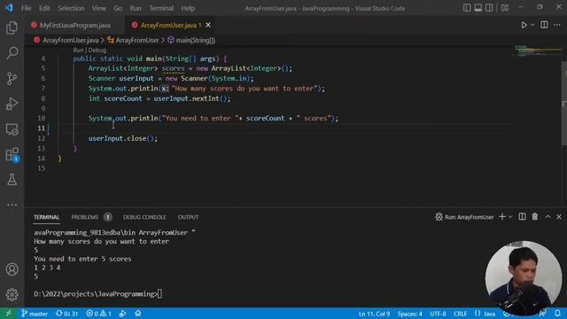Switch to the TERMINAL panel tab
The image size is (567, 319).
point(46,217)
